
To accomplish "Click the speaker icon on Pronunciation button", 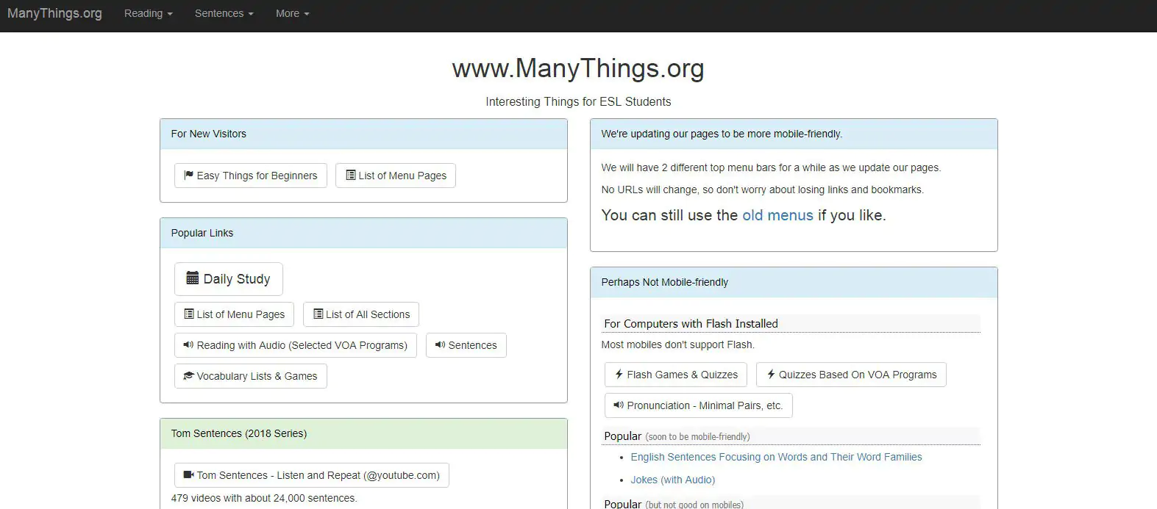I will tap(619, 405).
